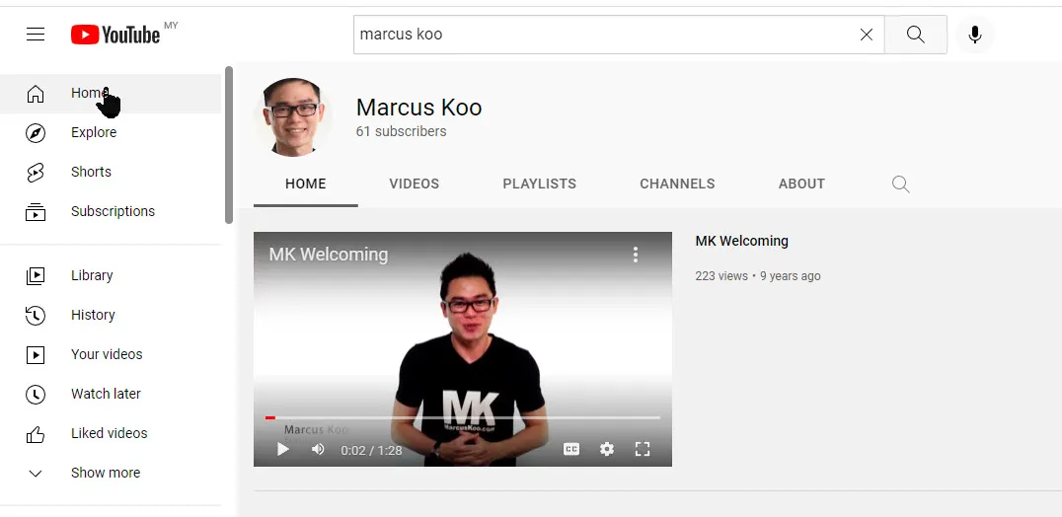Click the Marcus Koo channel avatar

pyautogui.click(x=292, y=117)
